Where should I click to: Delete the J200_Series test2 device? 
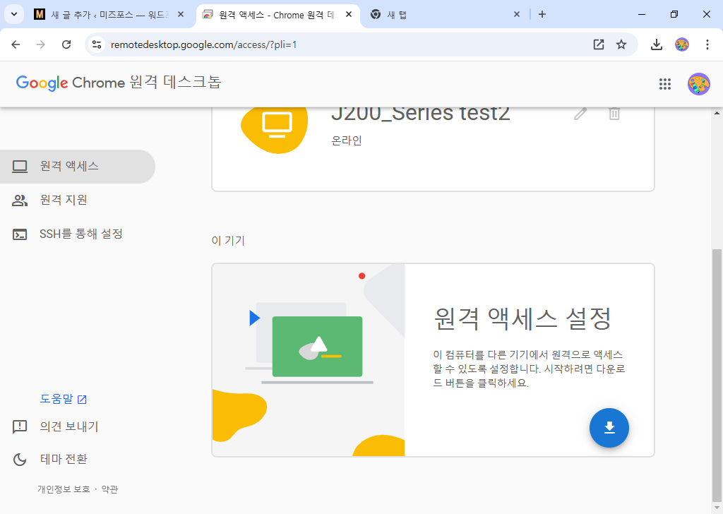614,114
